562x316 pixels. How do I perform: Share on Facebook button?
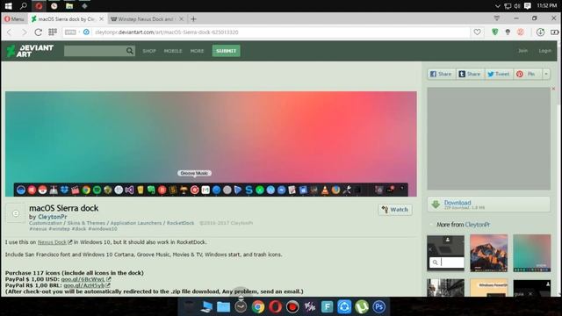coord(441,74)
